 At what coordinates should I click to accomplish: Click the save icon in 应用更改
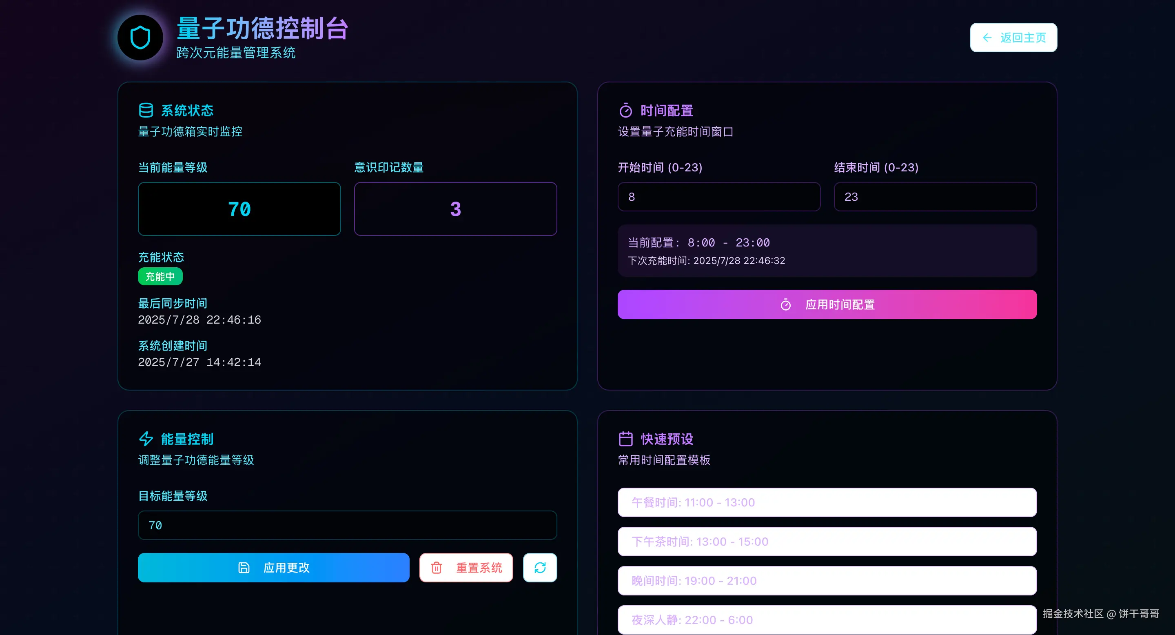tap(244, 568)
